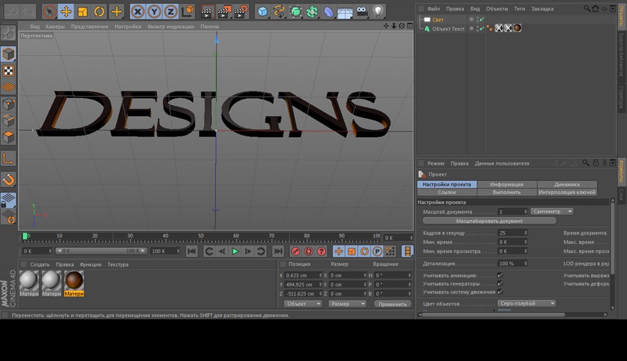Open the render settings clapperboard icon
This screenshot has height=361, width=627.
241,12
